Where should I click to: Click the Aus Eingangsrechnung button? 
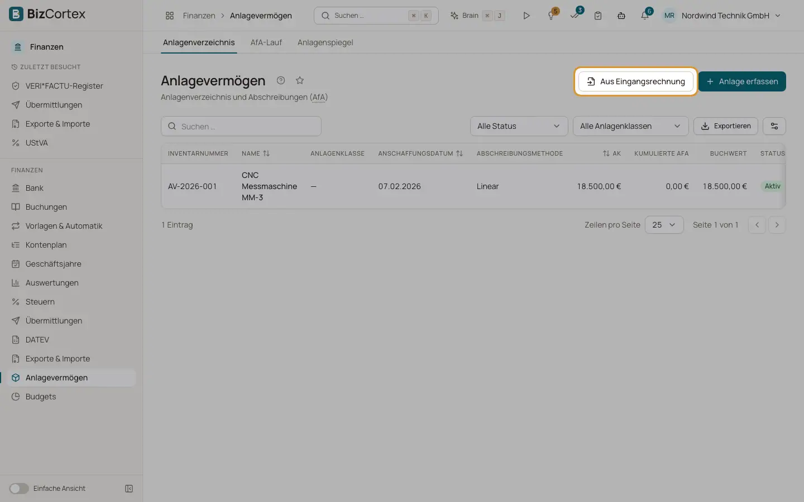click(x=636, y=81)
